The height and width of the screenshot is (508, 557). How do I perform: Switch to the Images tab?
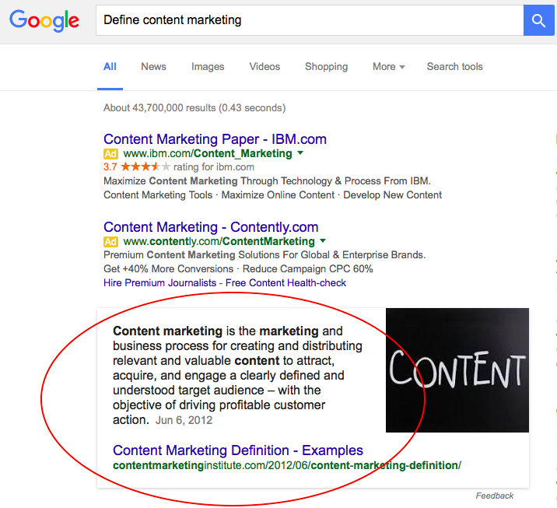[x=208, y=66]
